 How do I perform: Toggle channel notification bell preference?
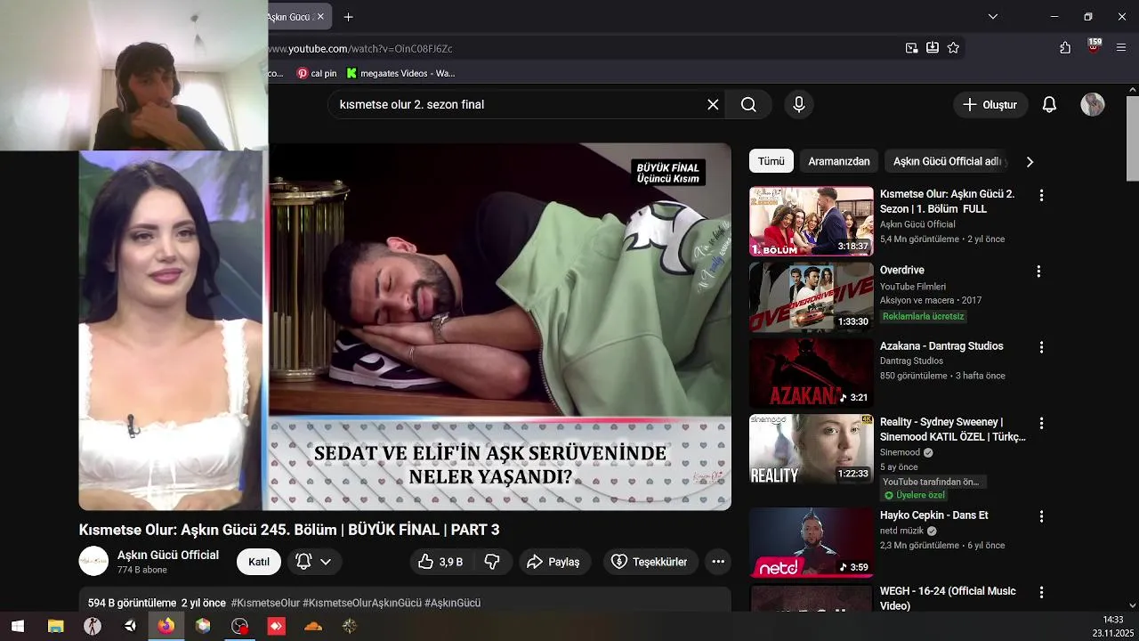(x=303, y=562)
